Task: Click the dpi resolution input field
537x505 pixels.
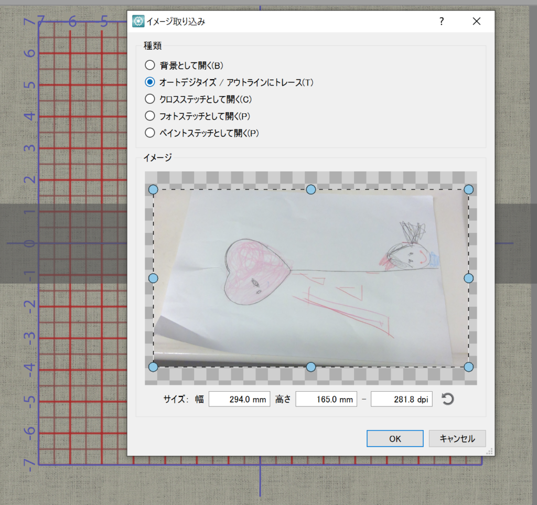Action: [401, 400]
